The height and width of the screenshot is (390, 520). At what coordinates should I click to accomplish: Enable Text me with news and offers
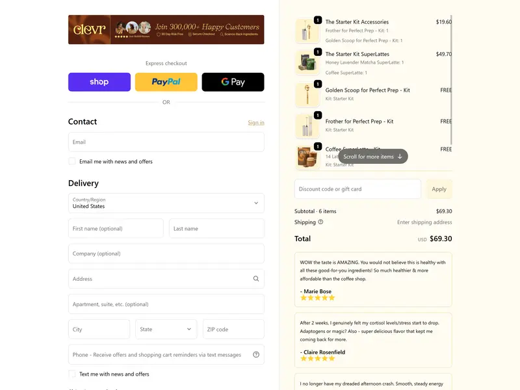coord(72,374)
